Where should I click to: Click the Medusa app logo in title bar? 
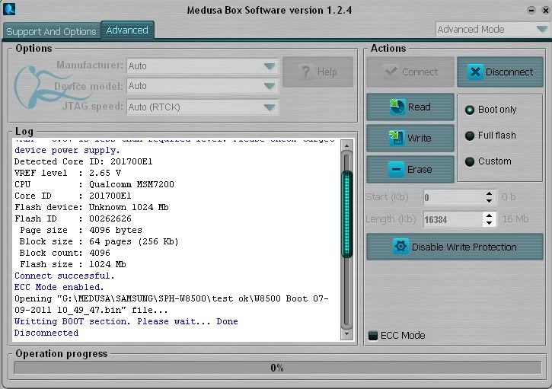(x=9, y=9)
